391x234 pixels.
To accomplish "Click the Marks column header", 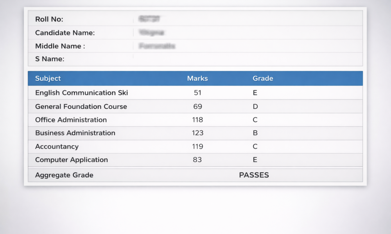I will [x=197, y=78].
